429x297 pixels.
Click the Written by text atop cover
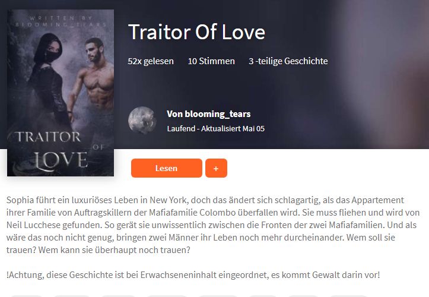click(x=61, y=18)
